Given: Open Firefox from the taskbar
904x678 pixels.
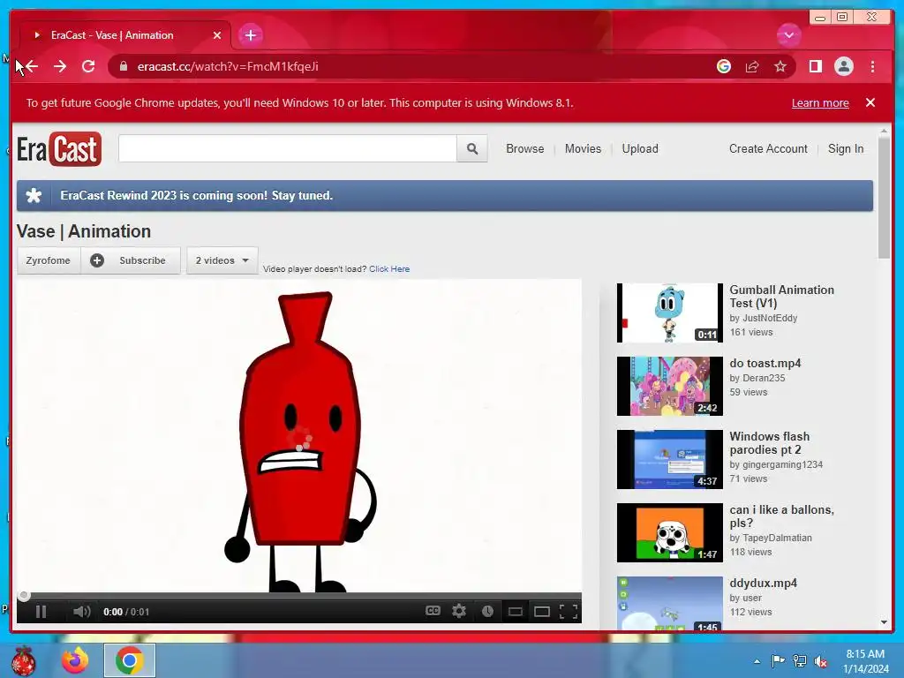Looking at the screenshot, I should [76, 660].
